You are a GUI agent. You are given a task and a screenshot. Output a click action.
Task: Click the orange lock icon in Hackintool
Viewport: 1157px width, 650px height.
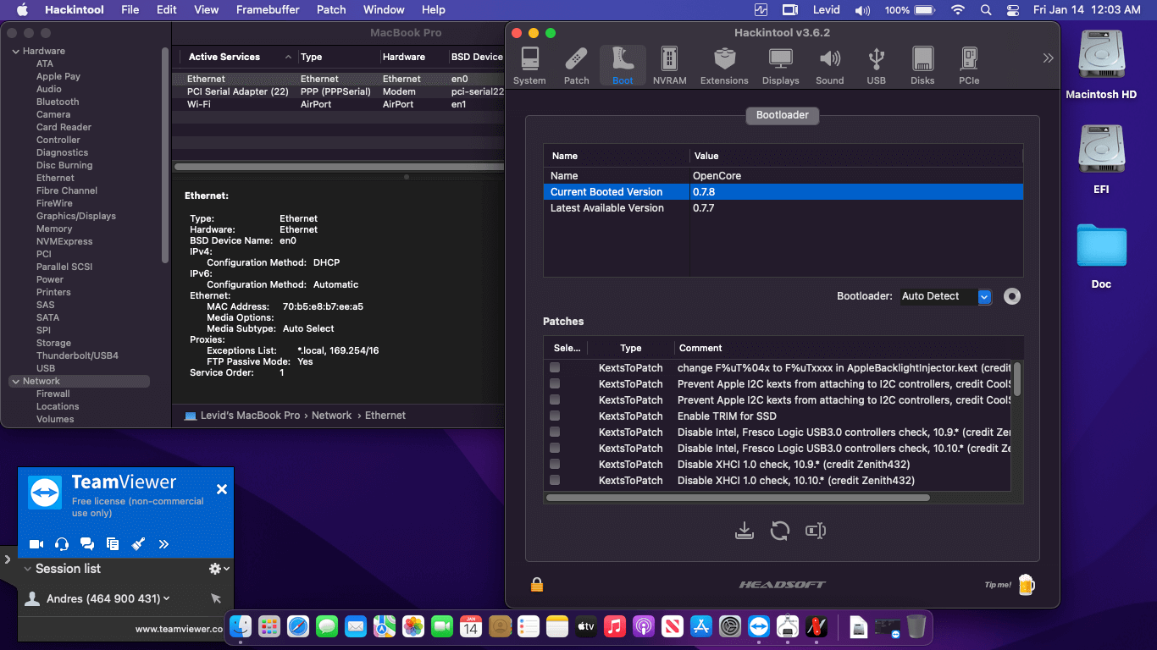tap(537, 584)
